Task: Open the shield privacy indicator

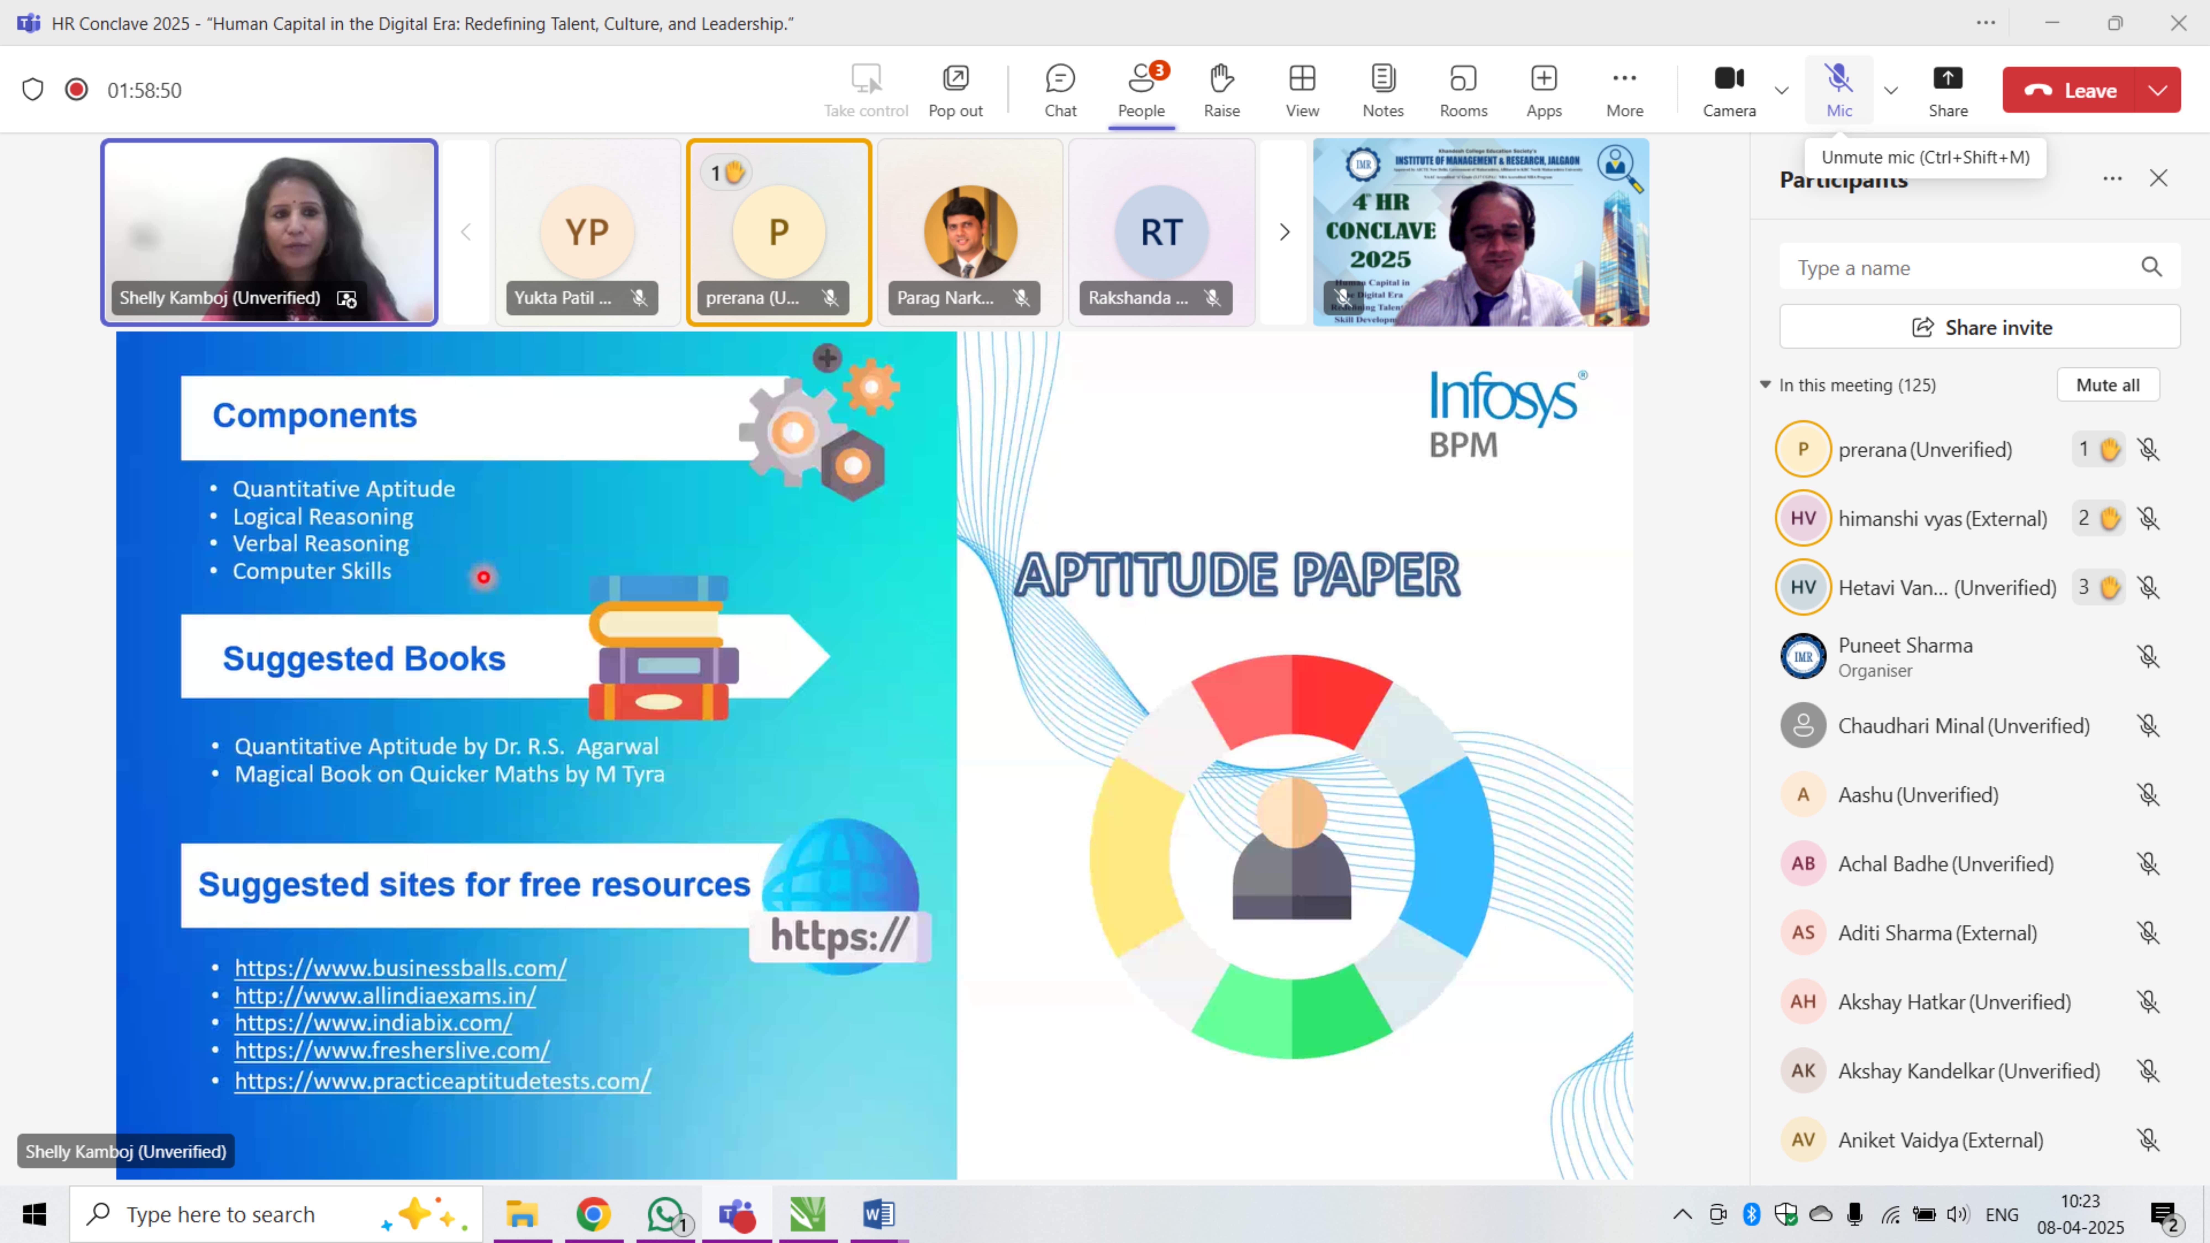Action: pos(33,89)
